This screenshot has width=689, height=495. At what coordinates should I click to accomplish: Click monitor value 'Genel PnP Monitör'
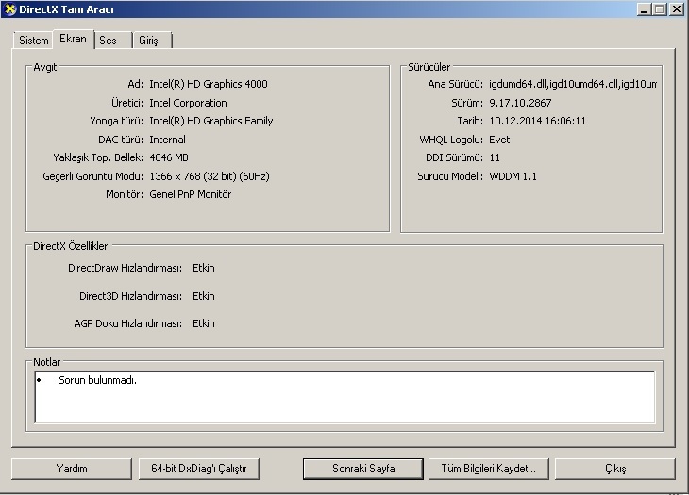click(191, 194)
